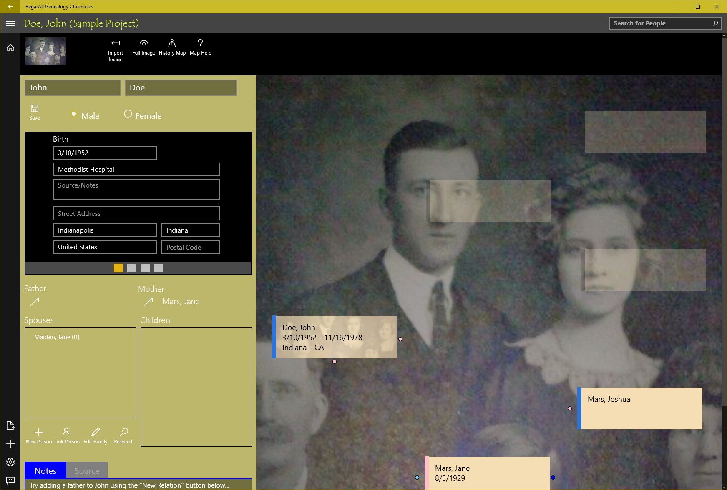Switch to the Notes tab
The image size is (727, 490).
[x=45, y=470]
